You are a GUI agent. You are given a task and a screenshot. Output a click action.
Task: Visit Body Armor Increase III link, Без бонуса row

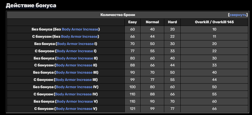tap(74, 72)
